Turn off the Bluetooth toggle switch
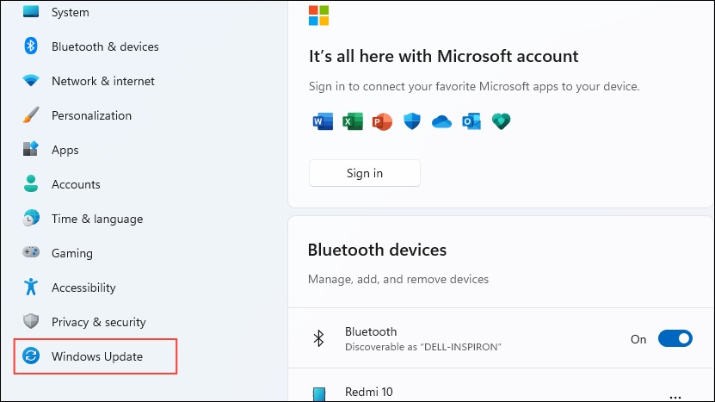Viewport: 715px width, 402px height. (x=675, y=338)
